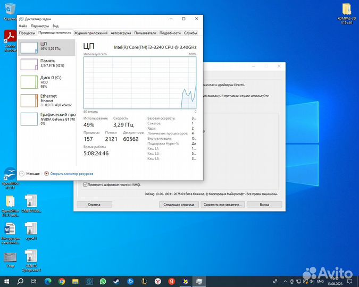Click the ENG language indicator
This screenshot has height=287, width=359.
tap(320, 281)
